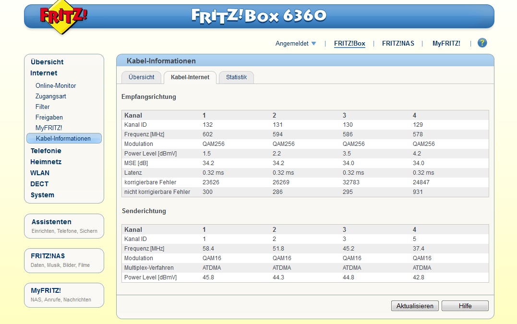Expand the Angemeldet dropdown arrow

click(313, 44)
